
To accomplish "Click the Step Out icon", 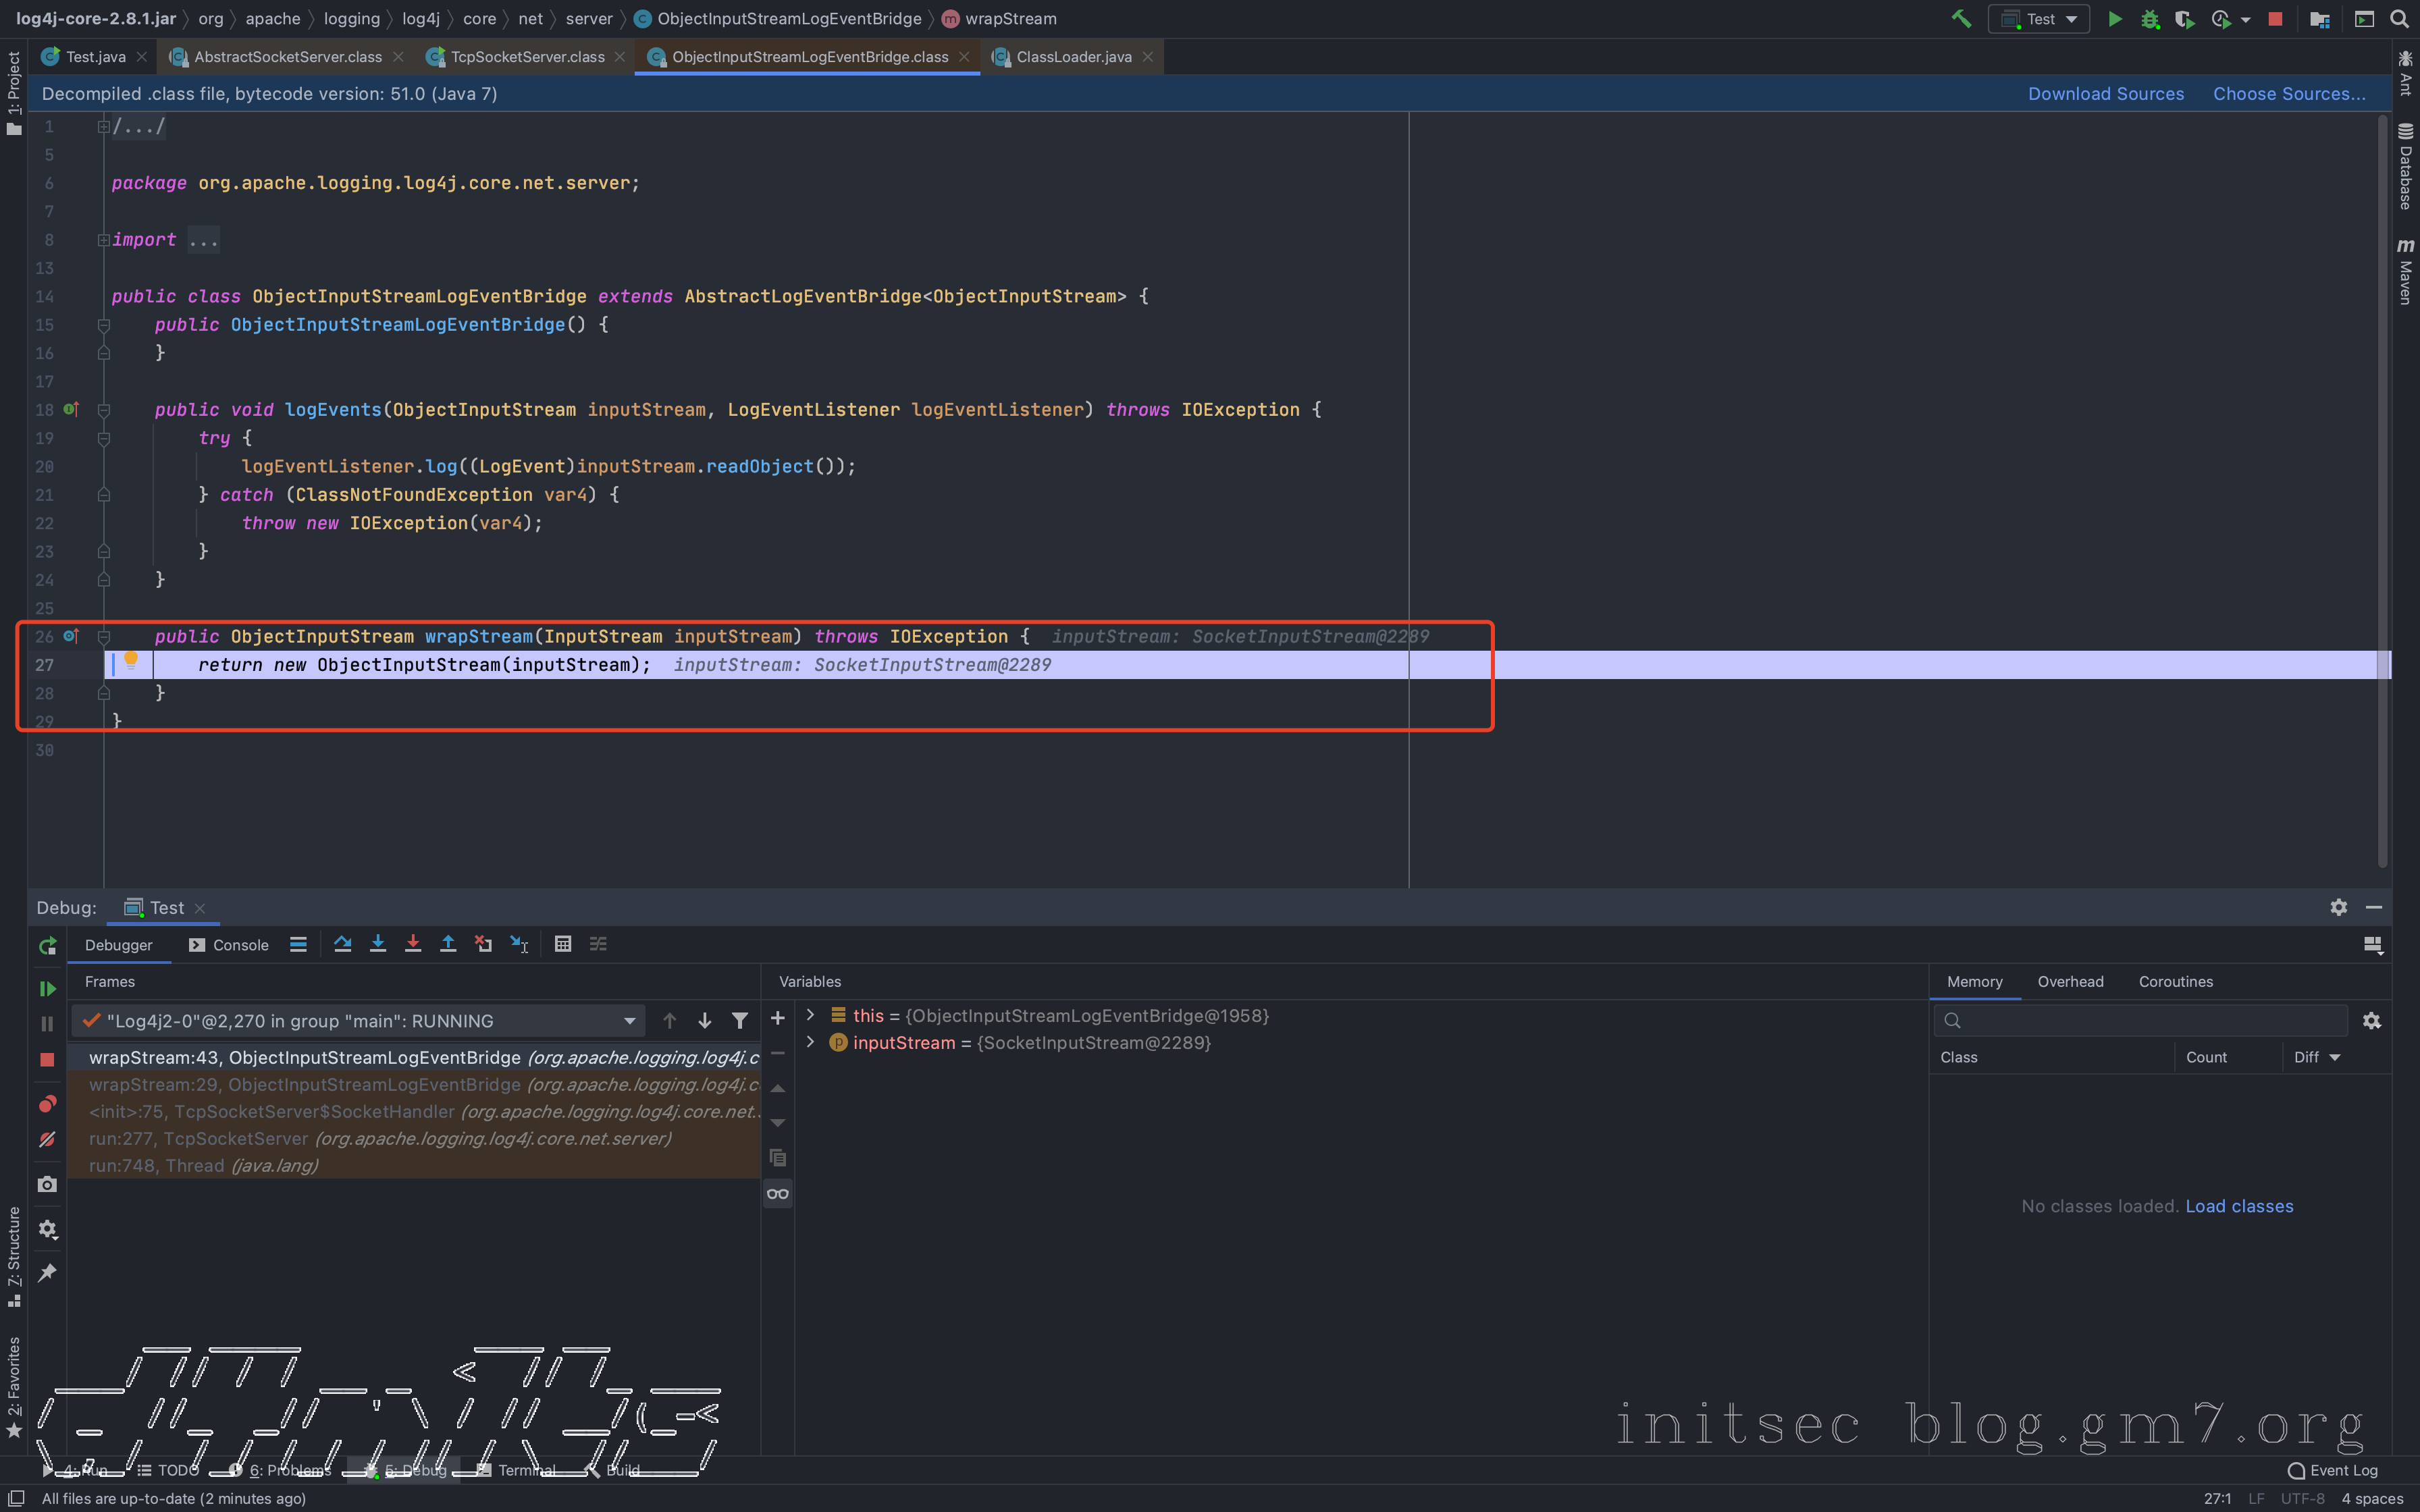I will (x=448, y=944).
